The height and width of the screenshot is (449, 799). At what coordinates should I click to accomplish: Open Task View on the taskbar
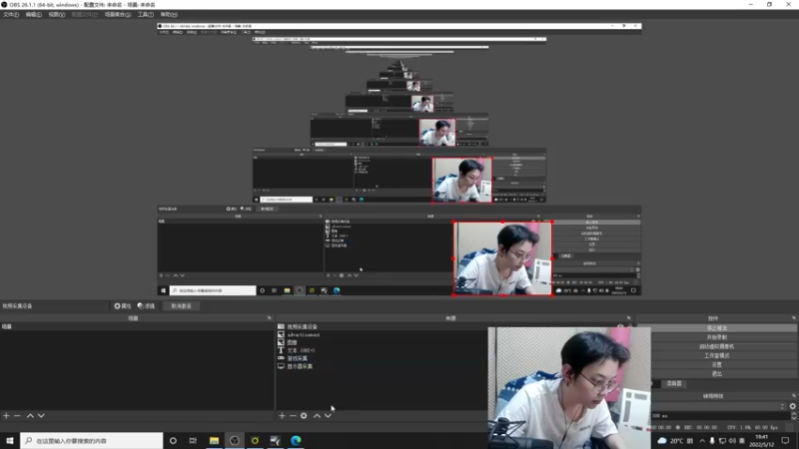coord(193,440)
